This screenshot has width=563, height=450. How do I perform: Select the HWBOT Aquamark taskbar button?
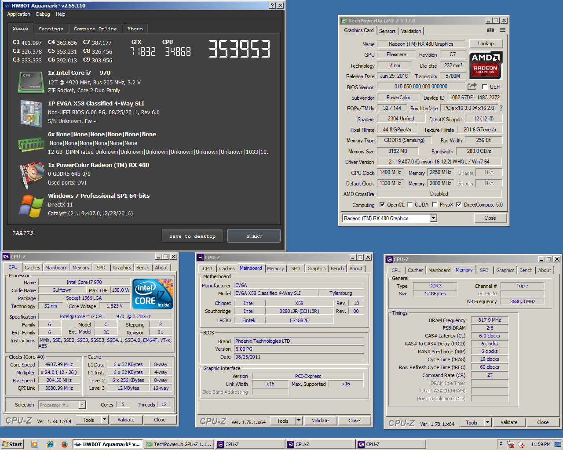[107, 444]
